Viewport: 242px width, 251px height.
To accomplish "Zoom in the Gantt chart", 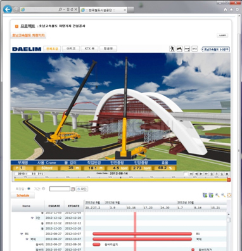I will pos(217,195).
